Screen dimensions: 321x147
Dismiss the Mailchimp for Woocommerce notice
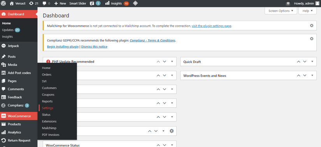click(x=312, y=26)
